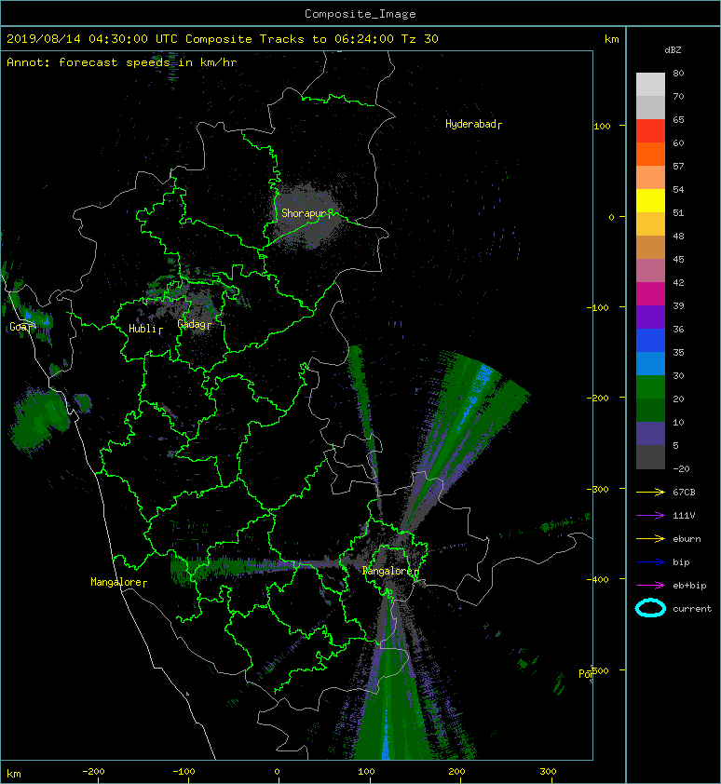Viewport: 721px width, 784px height.
Task: Click the -20 value on dBZ scale
Action: 681,469
